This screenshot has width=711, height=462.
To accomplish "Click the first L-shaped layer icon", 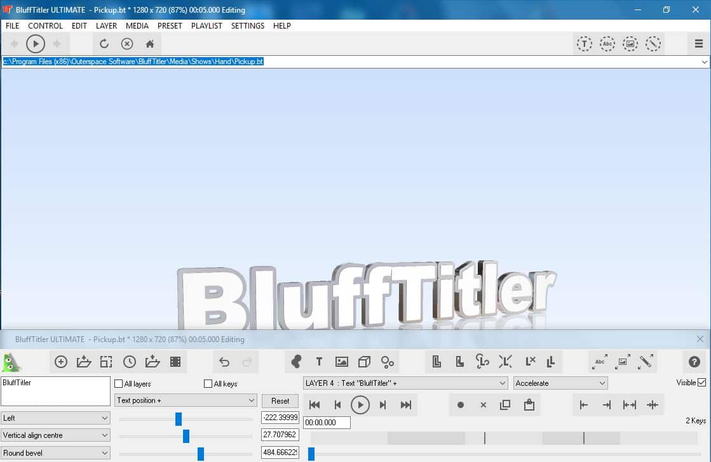I will [437, 362].
